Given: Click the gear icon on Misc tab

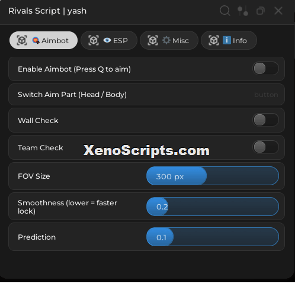Looking at the screenshot, I should pyautogui.click(x=166, y=40).
